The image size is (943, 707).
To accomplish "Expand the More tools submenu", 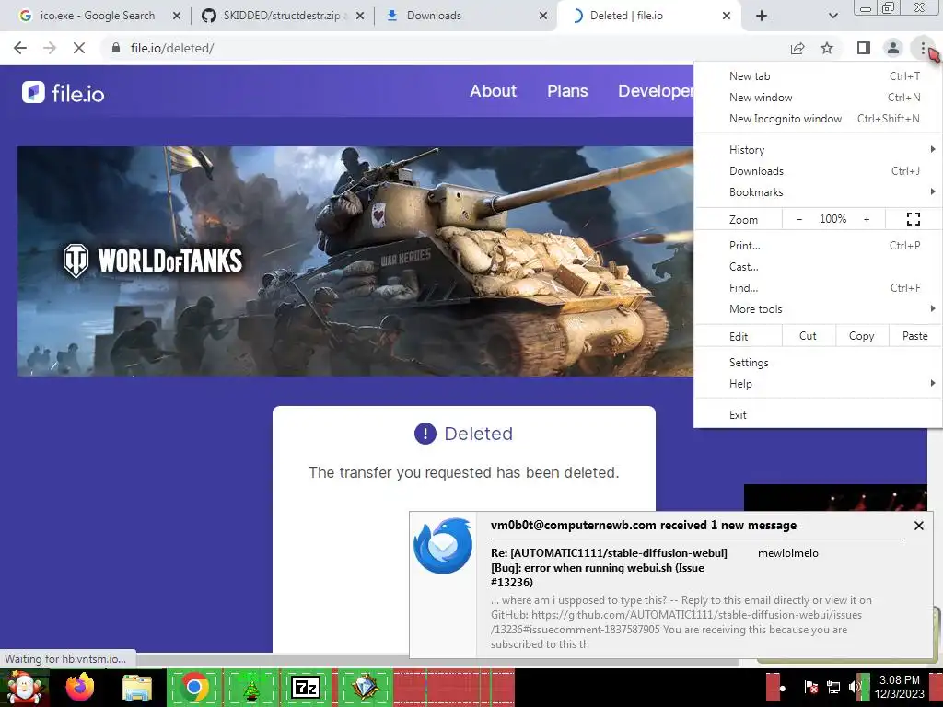I will click(818, 309).
